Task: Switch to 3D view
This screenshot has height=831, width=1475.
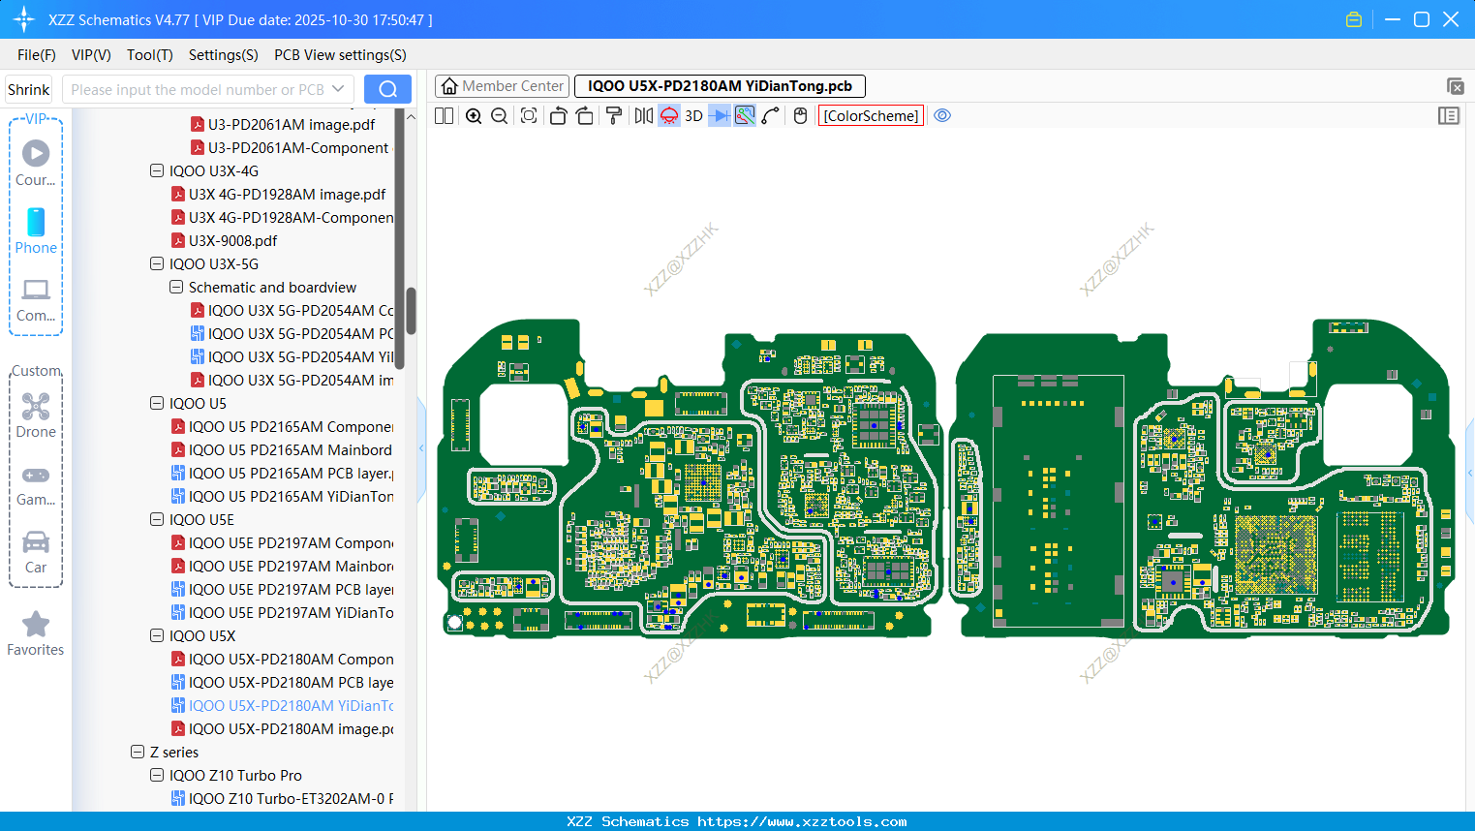Action: [x=693, y=116]
